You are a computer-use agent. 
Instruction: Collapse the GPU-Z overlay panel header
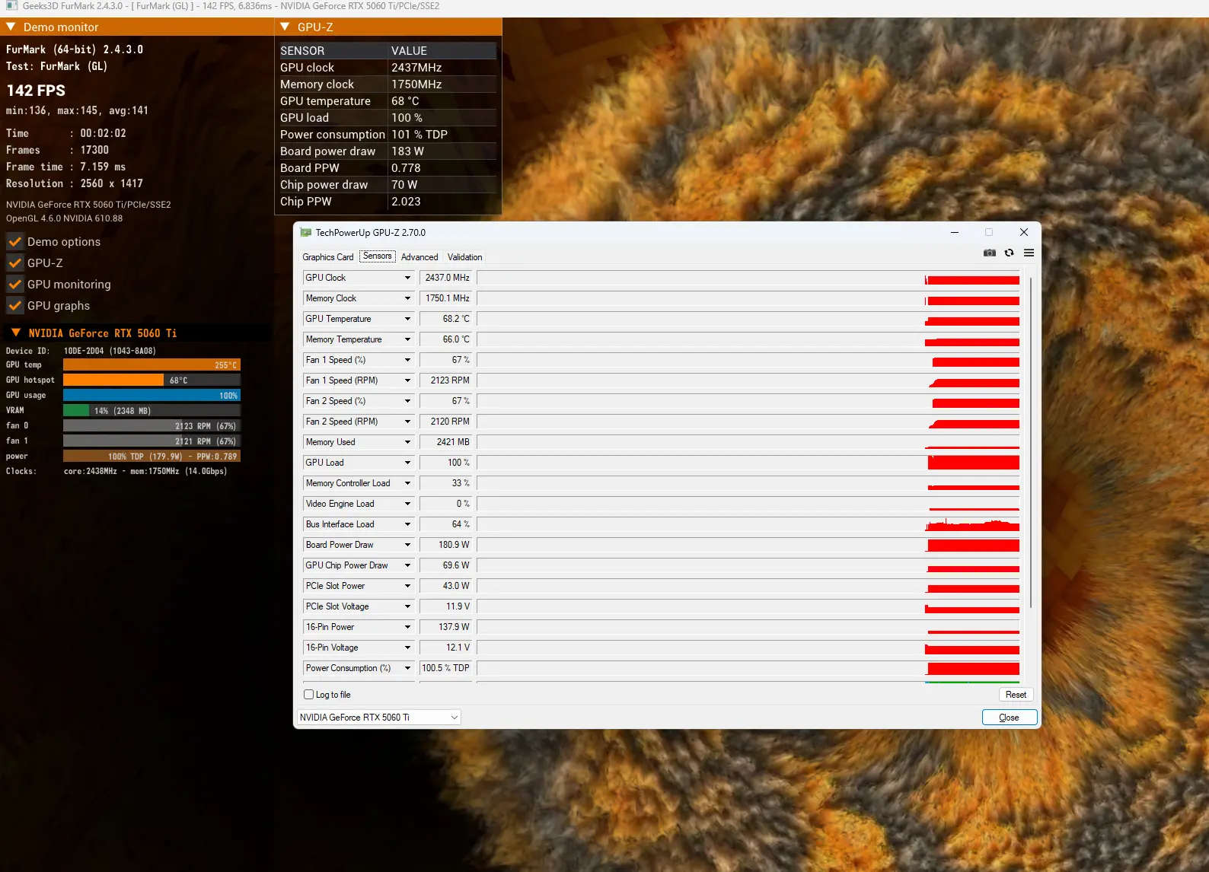pyautogui.click(x=285, y=27)
